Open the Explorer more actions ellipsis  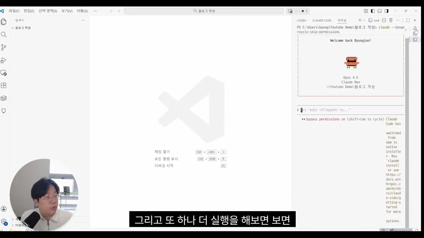[x=83, y=20]
